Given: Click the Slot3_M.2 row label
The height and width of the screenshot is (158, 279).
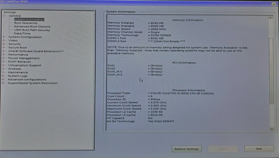Looking at the screenshot, I should (x=115, y=72).
